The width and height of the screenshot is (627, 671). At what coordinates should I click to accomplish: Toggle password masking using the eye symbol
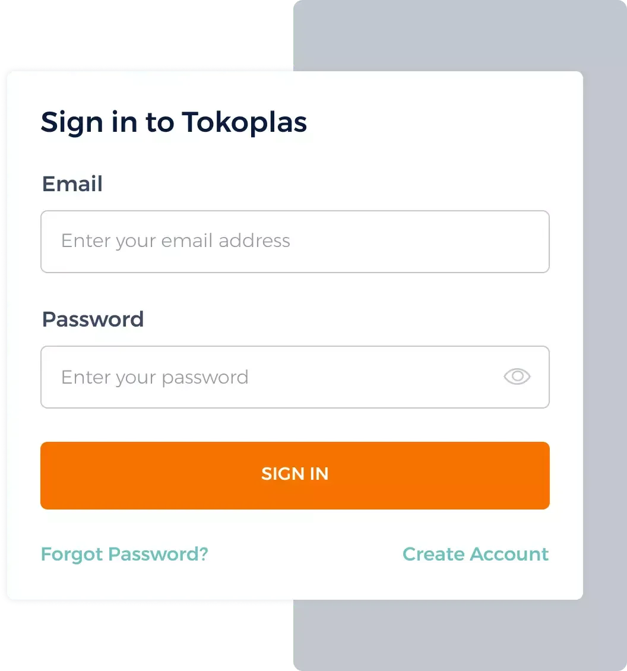pos(516,376)
